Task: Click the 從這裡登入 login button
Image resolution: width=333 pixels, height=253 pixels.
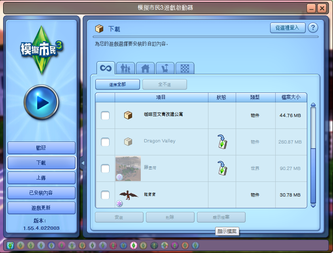Action: pos(288,28)
